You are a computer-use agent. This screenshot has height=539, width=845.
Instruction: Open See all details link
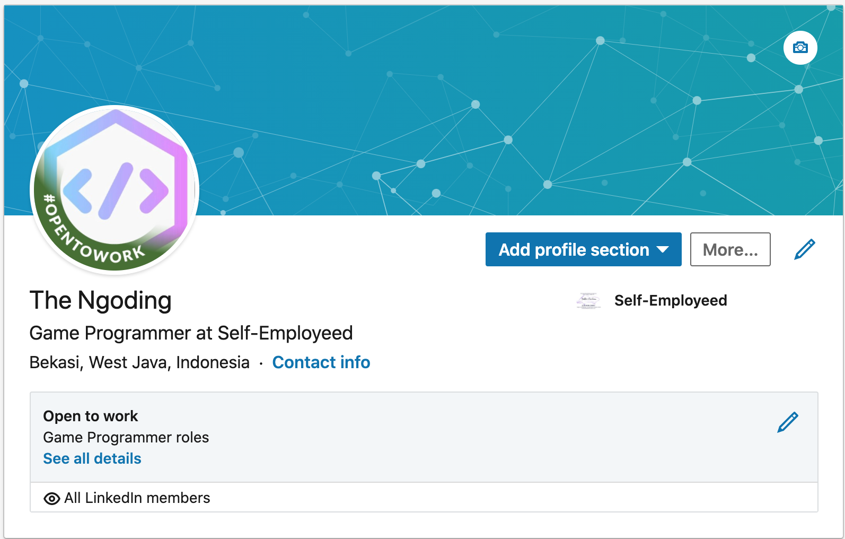click(92, 458)
